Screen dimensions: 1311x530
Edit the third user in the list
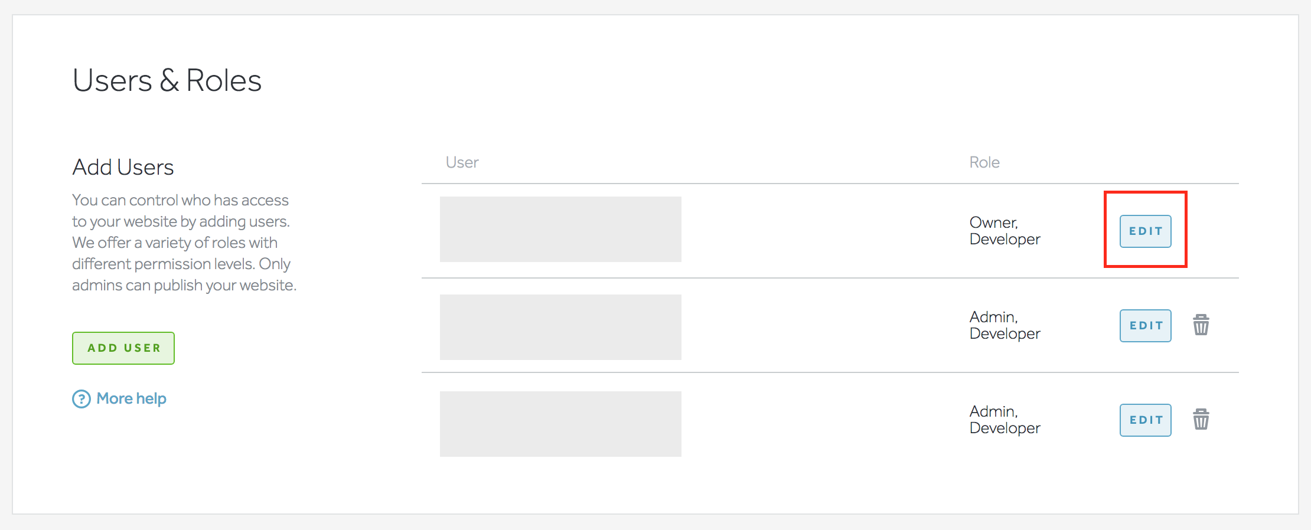(1144, 420)
